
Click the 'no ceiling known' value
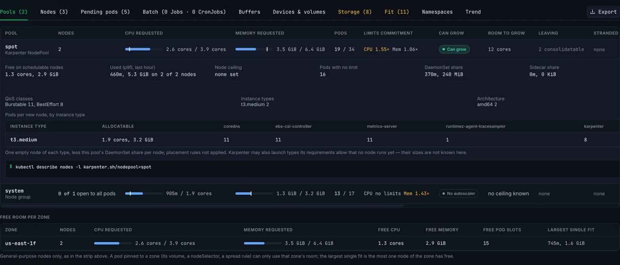(x=508, y=194)
